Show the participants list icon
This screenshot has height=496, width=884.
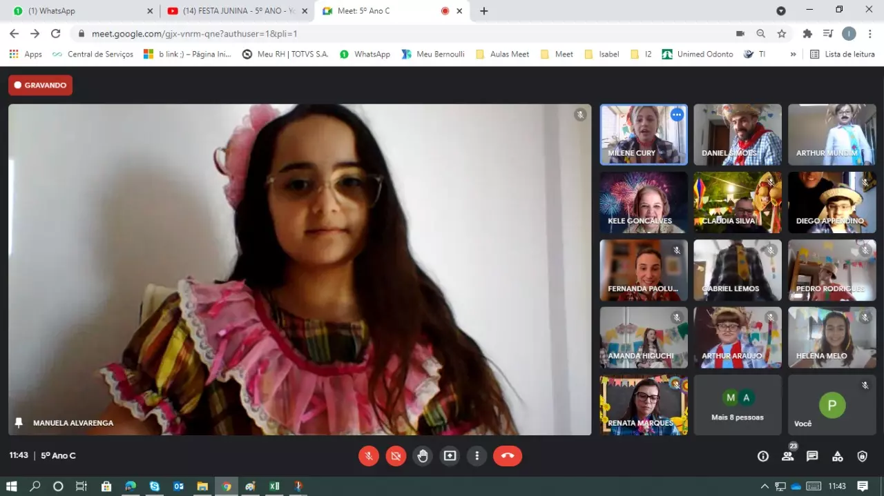pos(787,456)
